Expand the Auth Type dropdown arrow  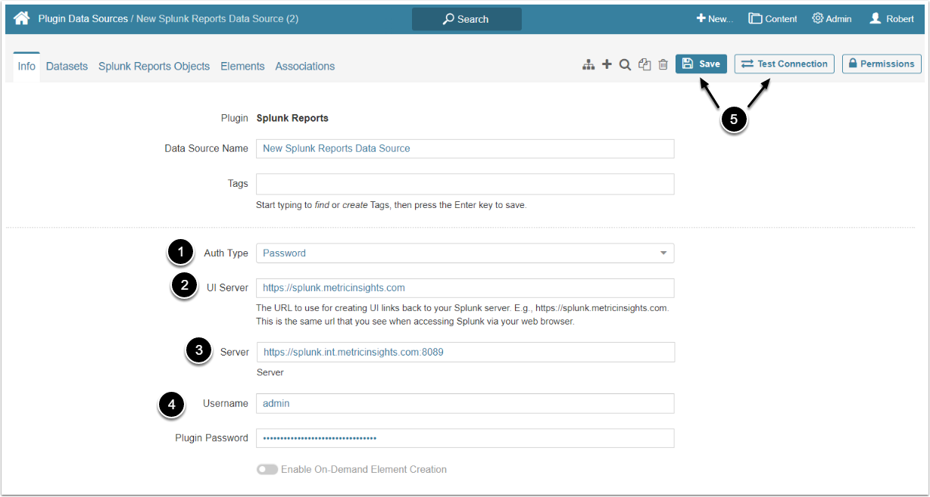click(x=663, y=253)
